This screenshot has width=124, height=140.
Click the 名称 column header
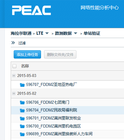pos(25,66)
